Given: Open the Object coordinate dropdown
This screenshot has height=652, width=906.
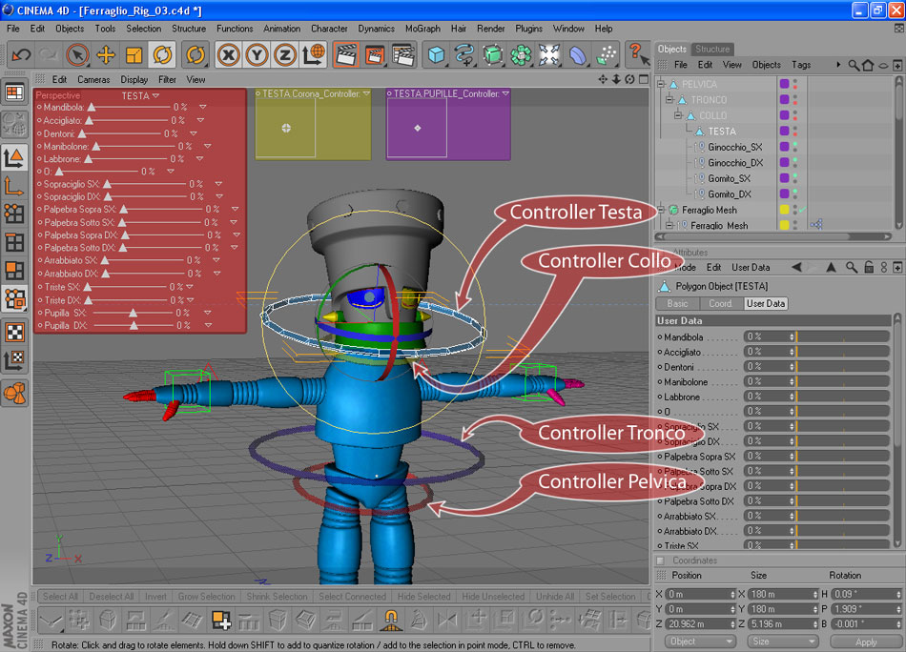Looking at the screenshot, I should (700, 642).
